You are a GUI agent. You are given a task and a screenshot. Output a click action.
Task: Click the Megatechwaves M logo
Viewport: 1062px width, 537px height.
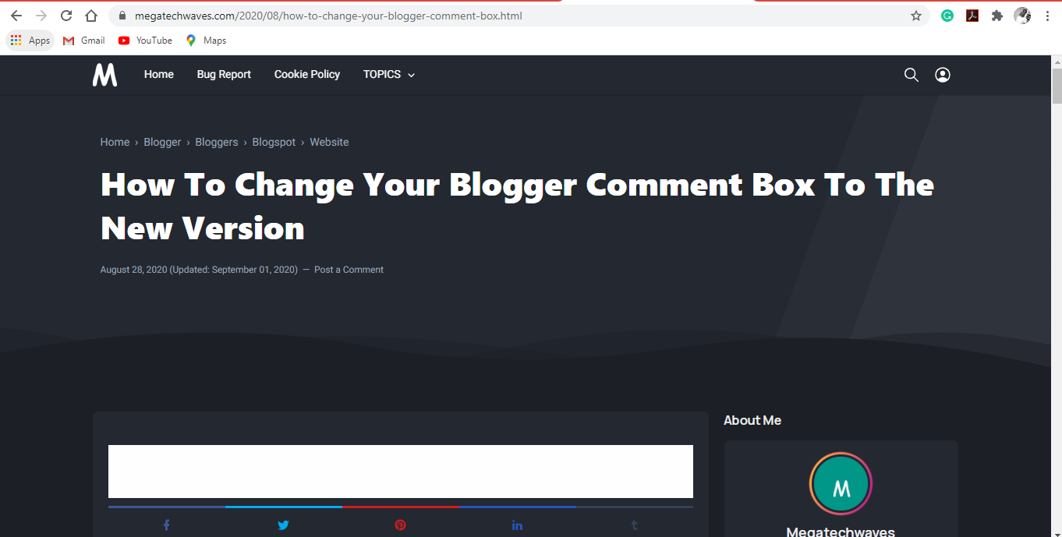point(104,75)
